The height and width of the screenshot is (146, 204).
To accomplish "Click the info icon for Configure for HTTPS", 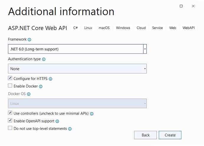I will [50, 79].
